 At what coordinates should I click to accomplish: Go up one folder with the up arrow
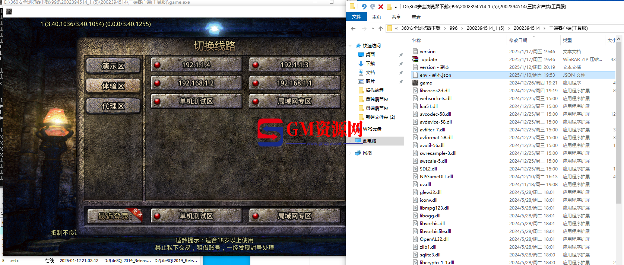[380, 28]
